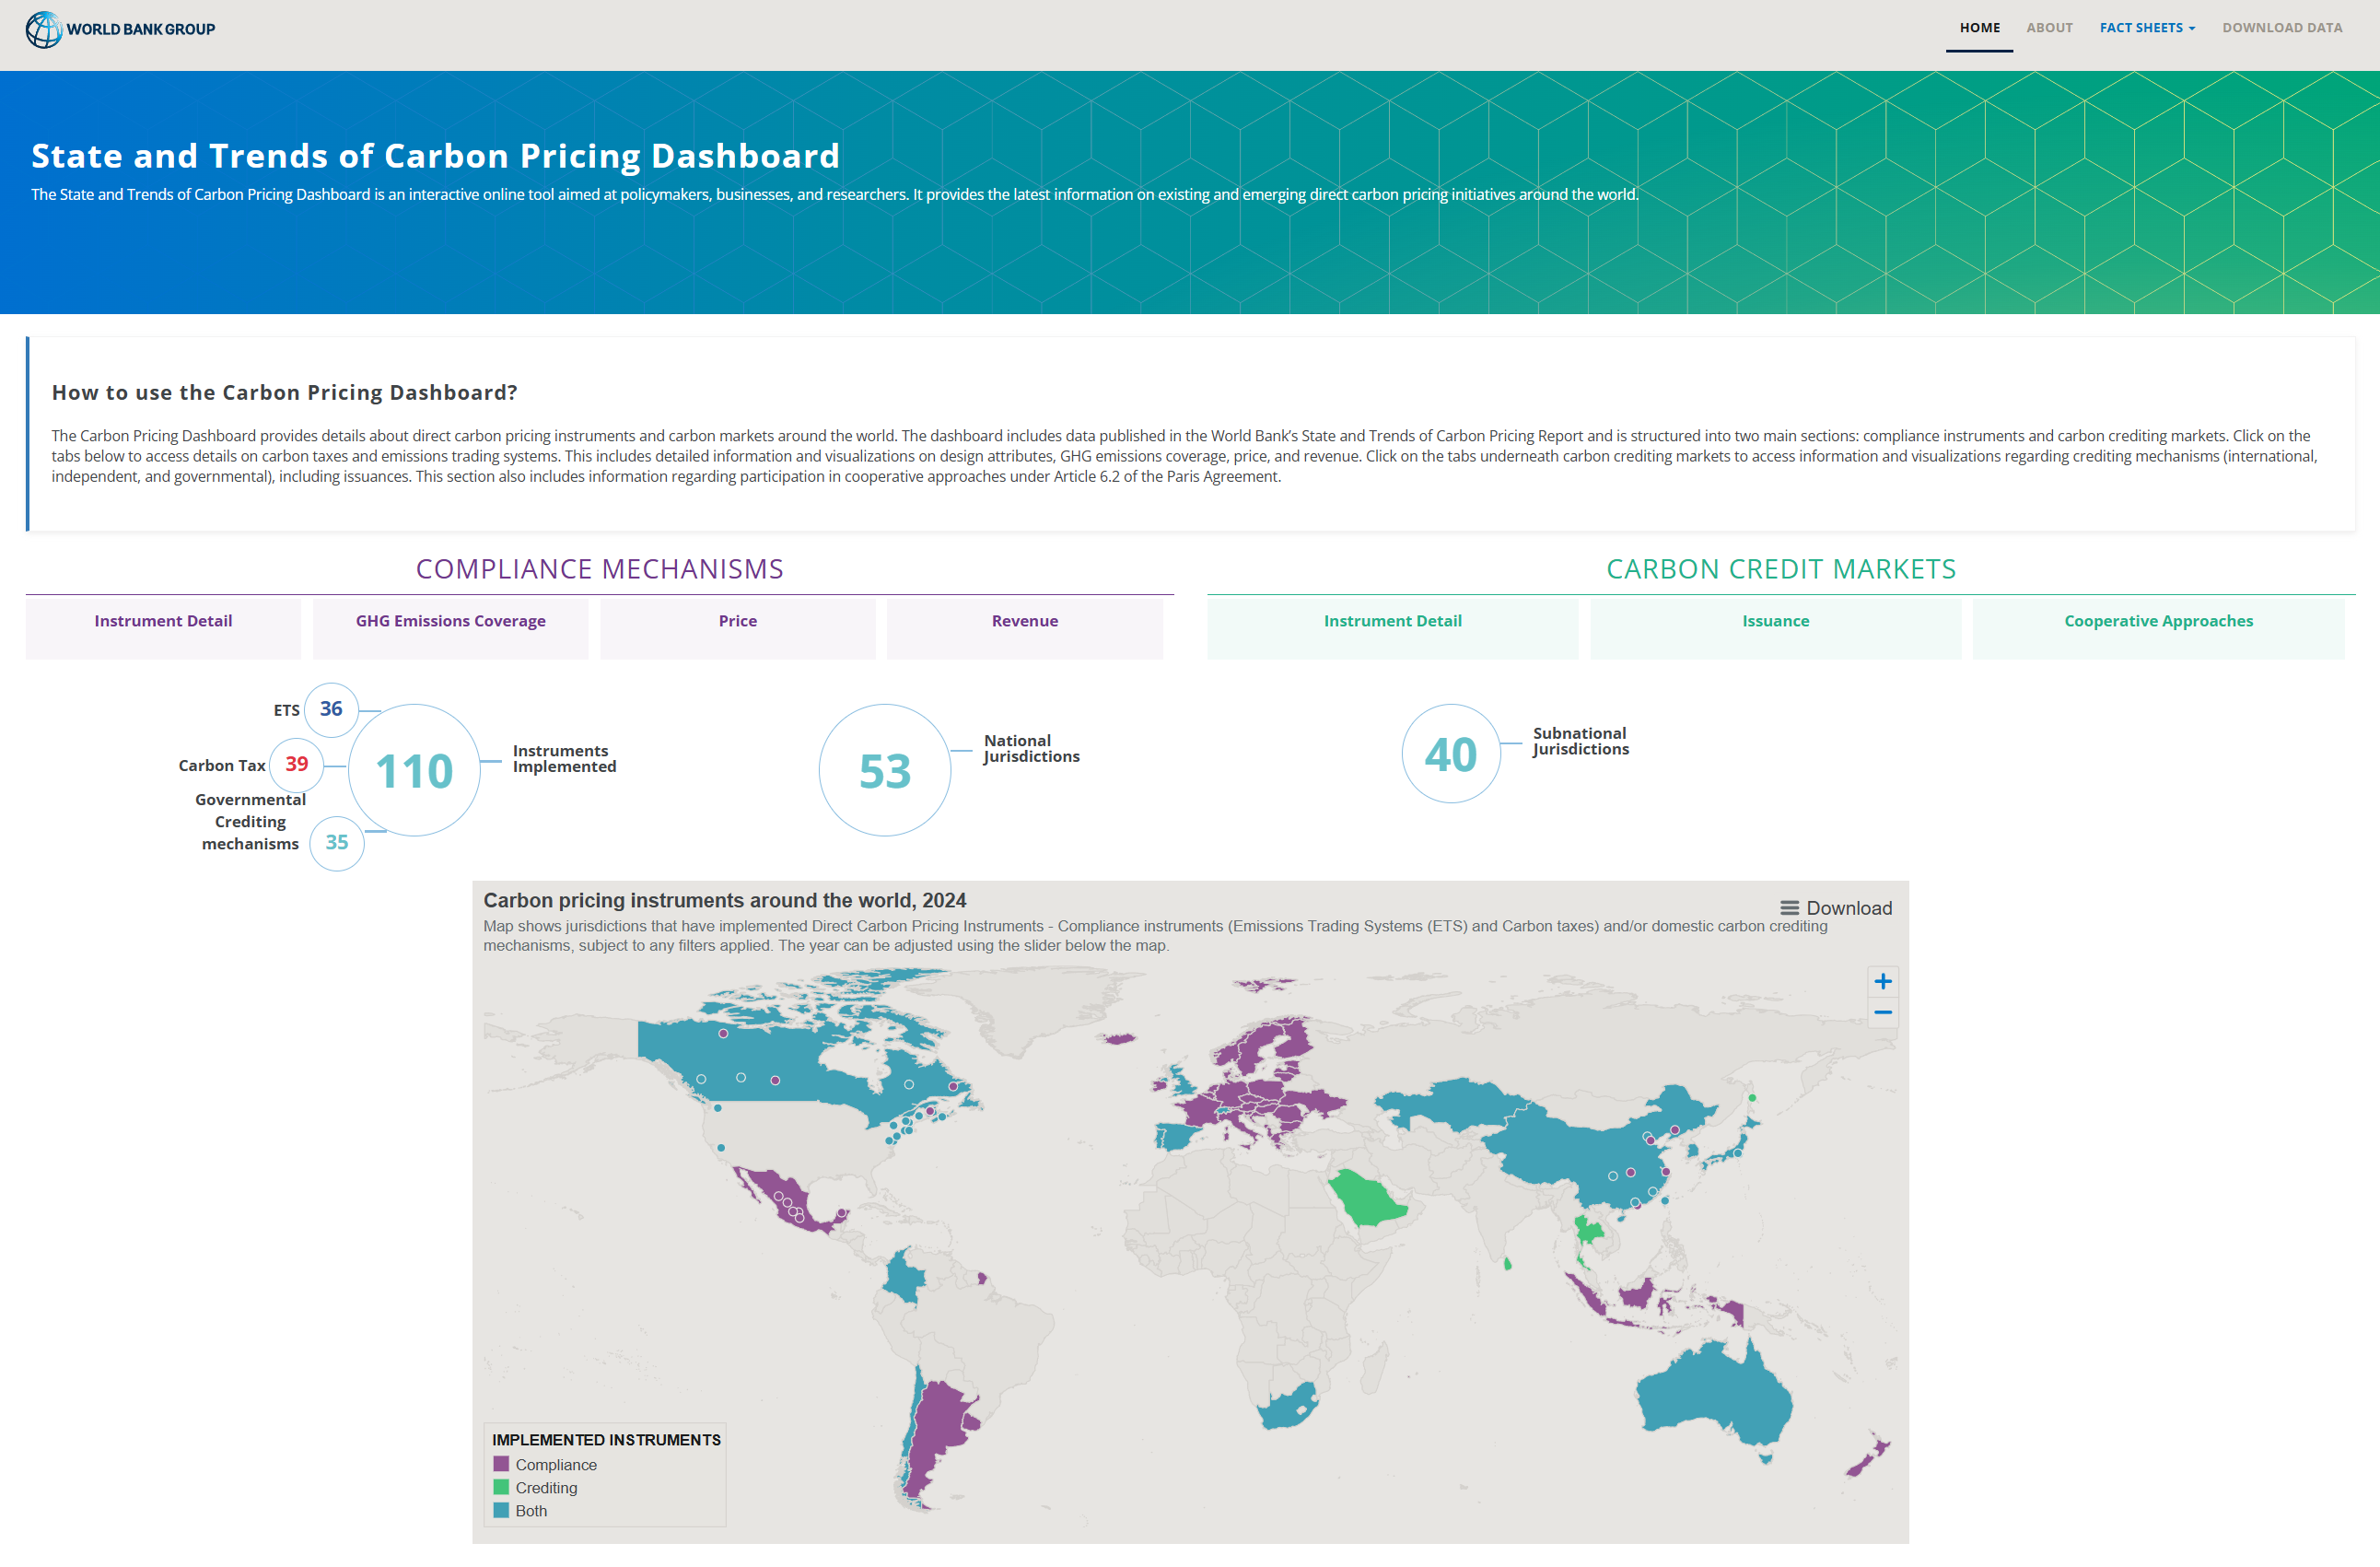Click the 40 Subnational Jurisdictions circle
Image resolution: width=2380 pixels, height=1567 pixels.
point(1451,753)
